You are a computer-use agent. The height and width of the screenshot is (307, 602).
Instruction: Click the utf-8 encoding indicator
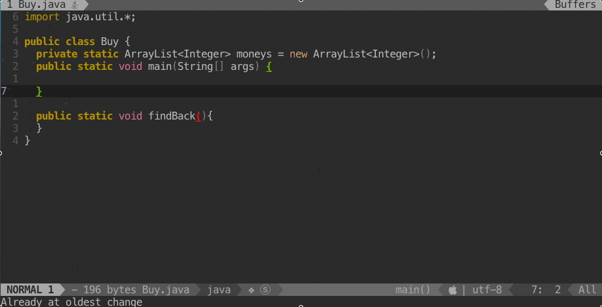[487, 289]
